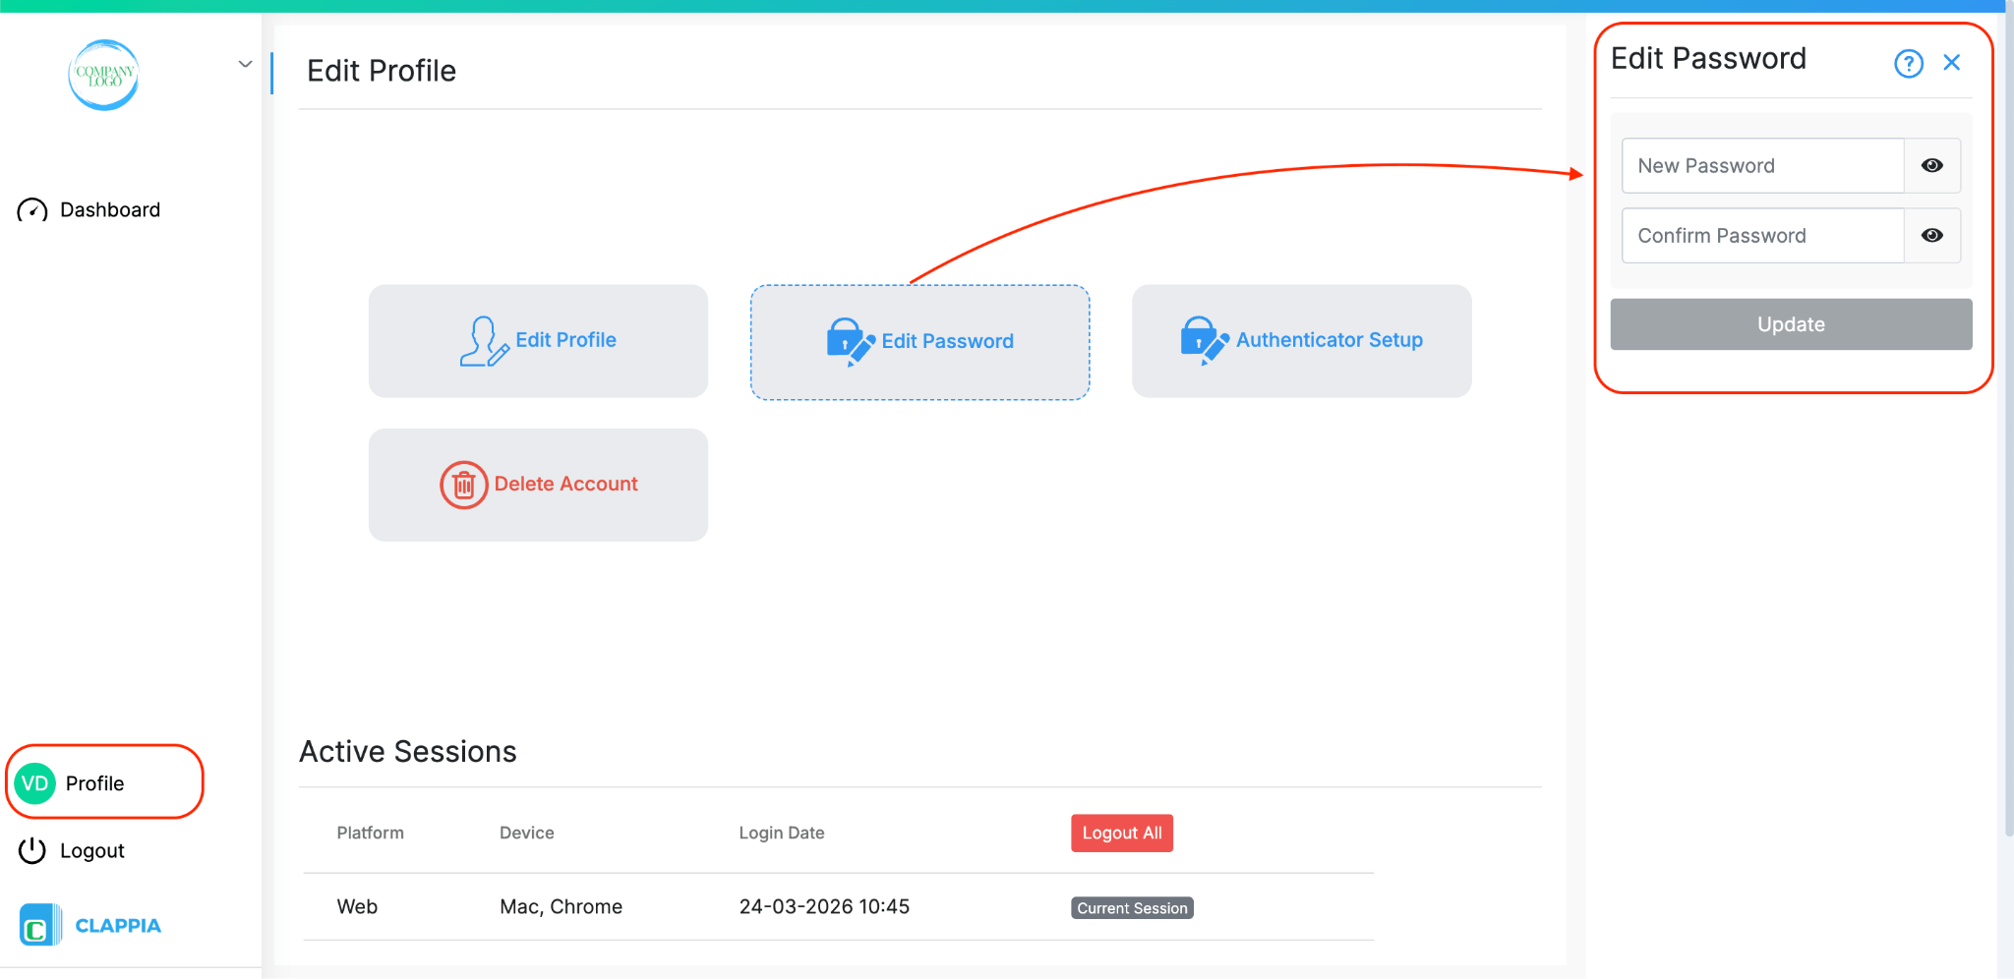
Task: Click the red Logout All button
Action: point(1122,833)
